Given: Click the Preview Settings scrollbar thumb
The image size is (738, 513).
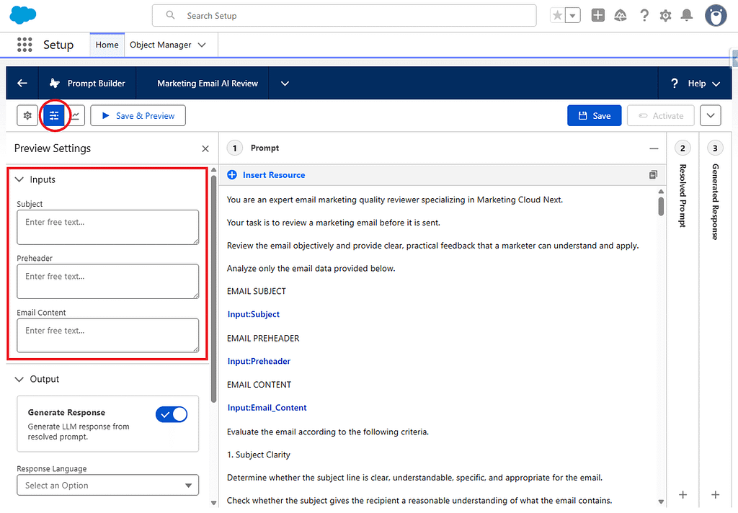Looking at the screenshot, I should click(x=213, y=289).
